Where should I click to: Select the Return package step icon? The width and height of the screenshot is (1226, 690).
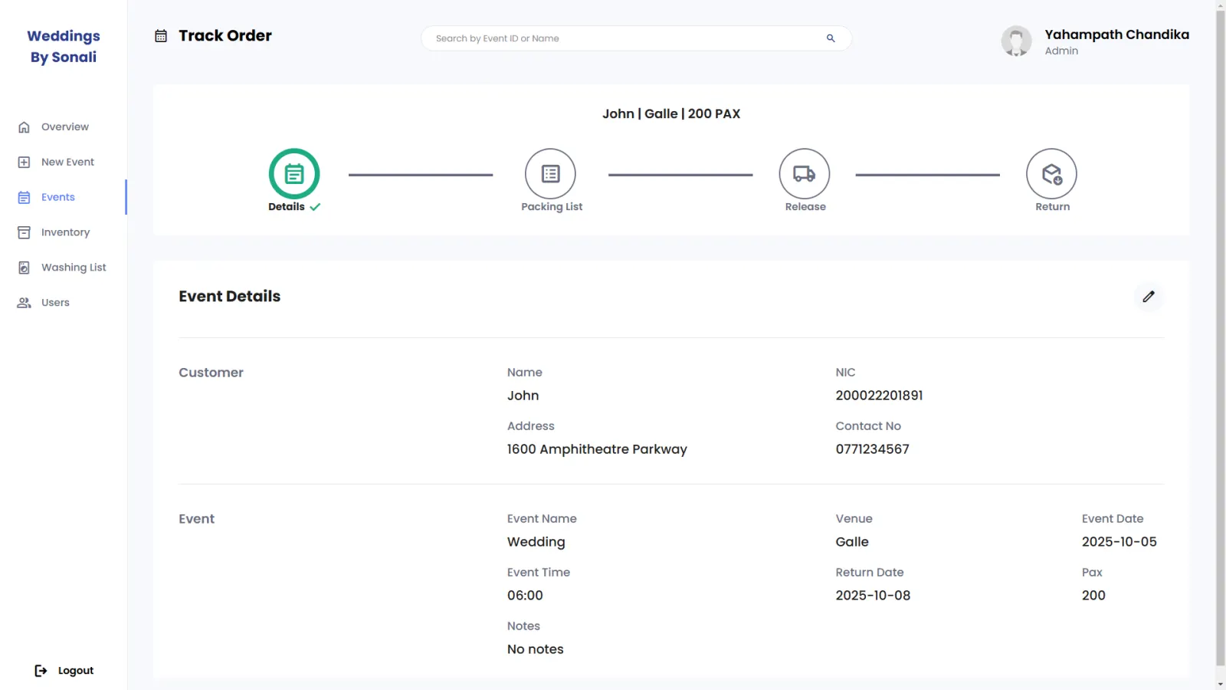click(x=1051, y=174)
